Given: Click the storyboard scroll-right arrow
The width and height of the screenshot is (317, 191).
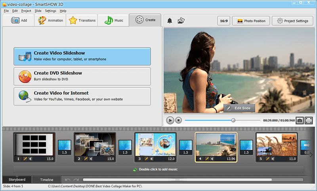Looking at the screenshot, I should tap(311, 155).
